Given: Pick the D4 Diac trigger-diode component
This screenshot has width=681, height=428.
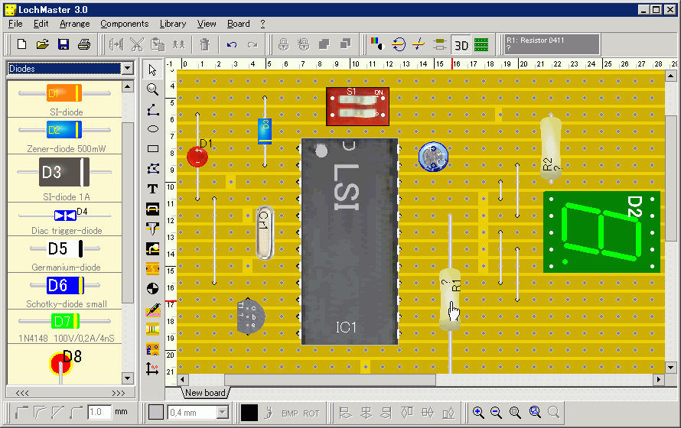Looking at the screenshot, I should coord(64,219).
